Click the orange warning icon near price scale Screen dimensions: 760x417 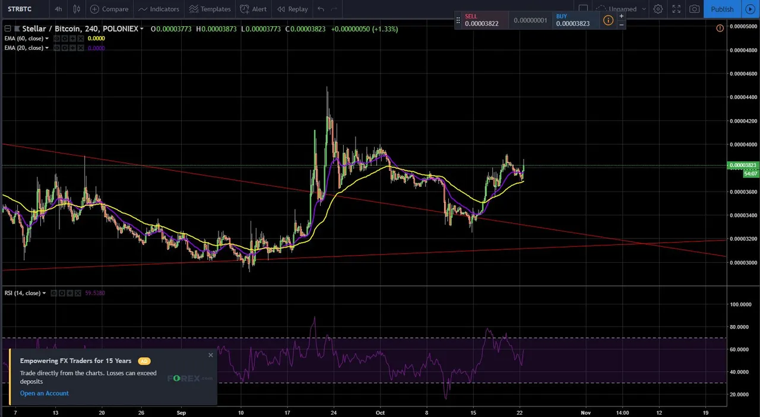(720, 28)
